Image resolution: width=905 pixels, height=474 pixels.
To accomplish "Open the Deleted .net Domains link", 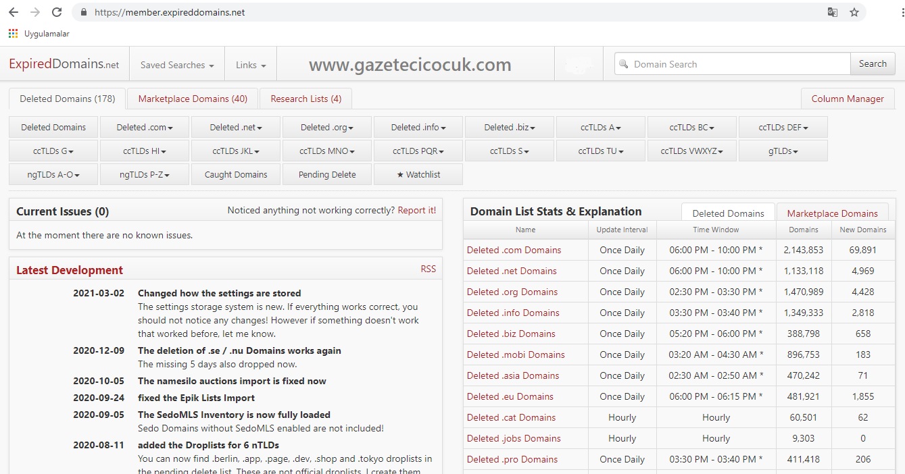I will 512,271.
